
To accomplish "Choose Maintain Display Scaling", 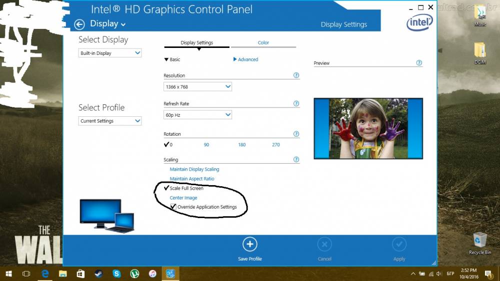I will (194, 169).
